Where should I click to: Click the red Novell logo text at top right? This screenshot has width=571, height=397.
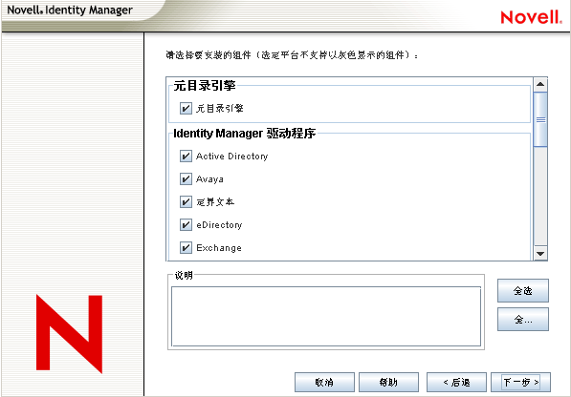(531, 17)
